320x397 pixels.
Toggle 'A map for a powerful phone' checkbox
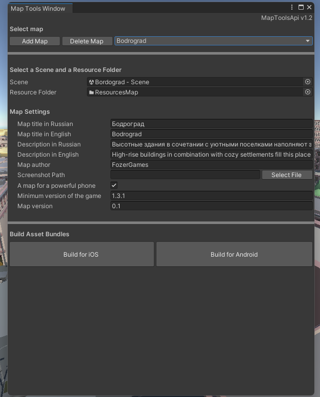click(114, 185)
